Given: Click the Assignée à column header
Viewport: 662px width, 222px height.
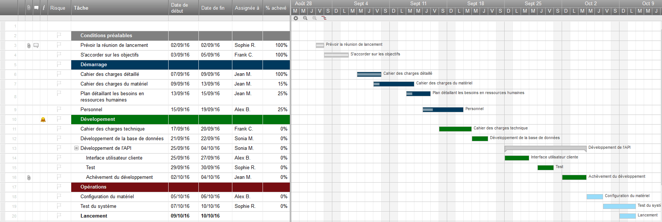Looking at the screenshot, I should 247,8.
